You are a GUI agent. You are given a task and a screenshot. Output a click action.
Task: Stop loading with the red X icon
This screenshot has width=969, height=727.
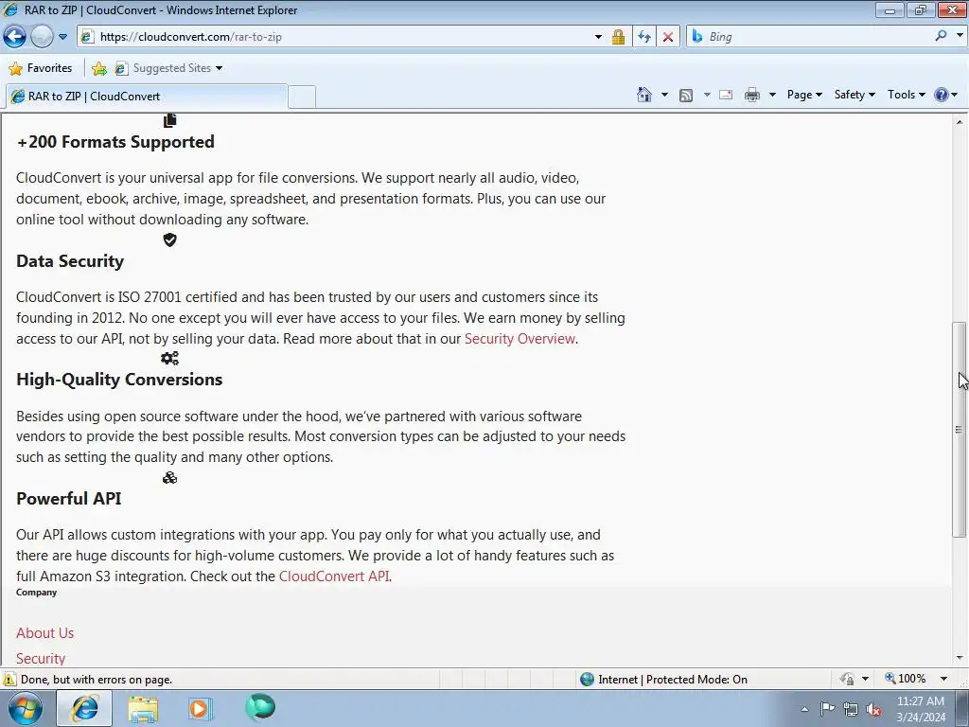click(668, 37)
